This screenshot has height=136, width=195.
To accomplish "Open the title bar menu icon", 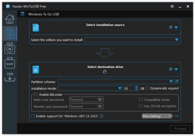I will [x=172, y=6].
